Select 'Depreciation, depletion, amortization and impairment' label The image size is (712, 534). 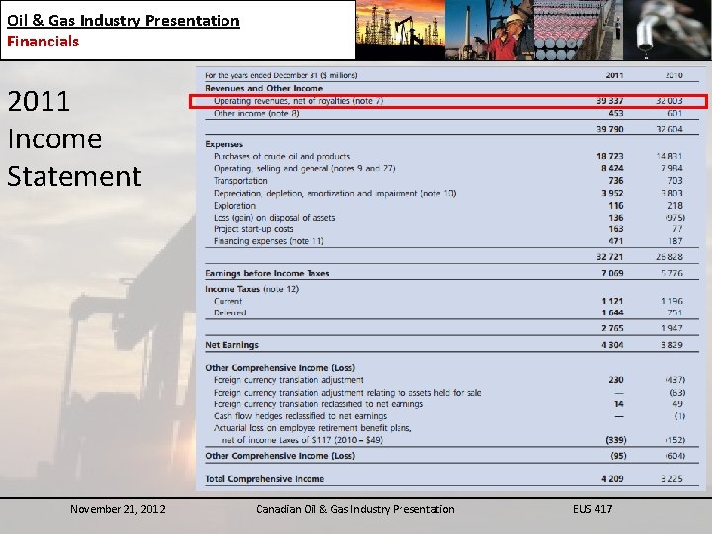coord(334,194)
